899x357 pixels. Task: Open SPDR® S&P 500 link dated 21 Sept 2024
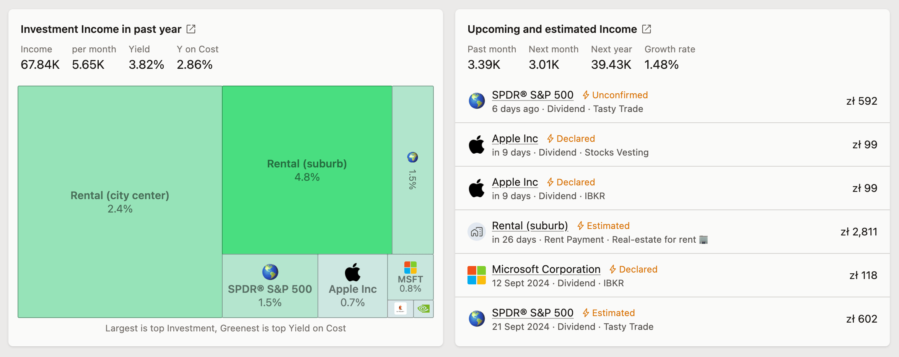click(533, 313)
